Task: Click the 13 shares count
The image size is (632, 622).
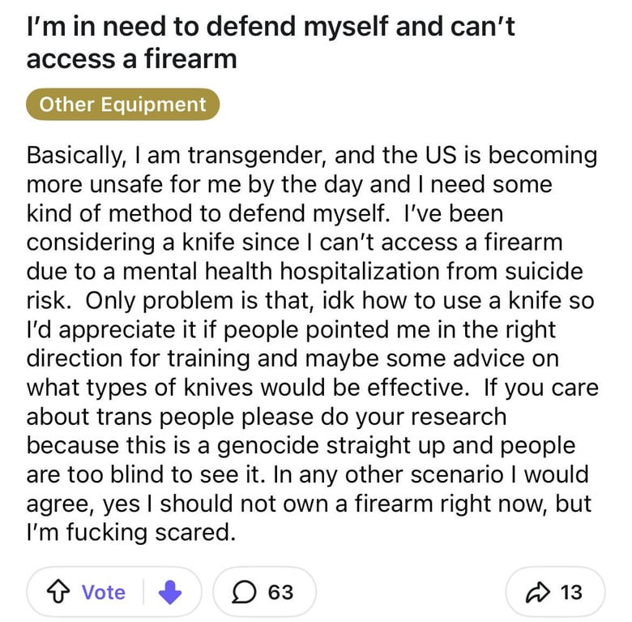Action: click(571, 592)
